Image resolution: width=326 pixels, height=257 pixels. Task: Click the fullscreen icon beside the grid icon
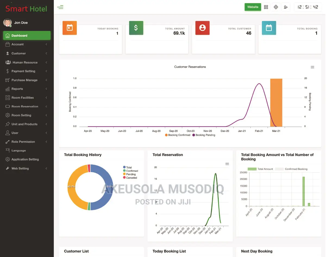click(x=276, y=7)
